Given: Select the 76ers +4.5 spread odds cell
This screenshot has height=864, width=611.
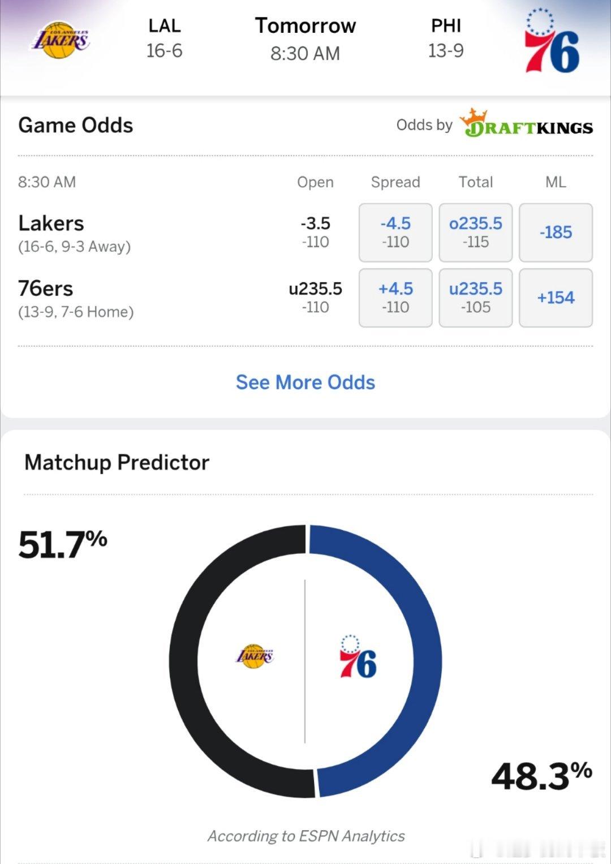Looking at the screenshot, I should [395, 298].
